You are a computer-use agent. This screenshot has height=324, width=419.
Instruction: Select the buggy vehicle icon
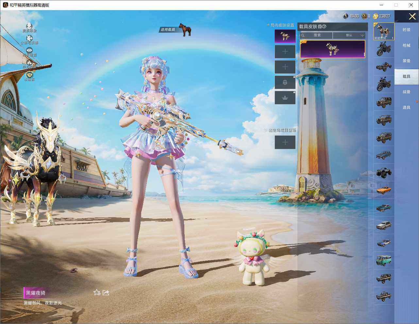point(384,67)
